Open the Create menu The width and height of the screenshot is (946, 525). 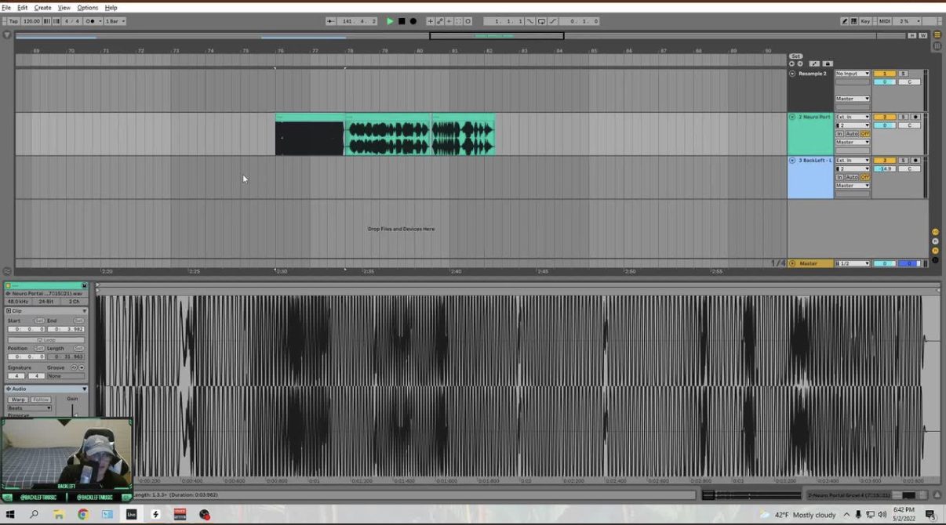point(42,8)
